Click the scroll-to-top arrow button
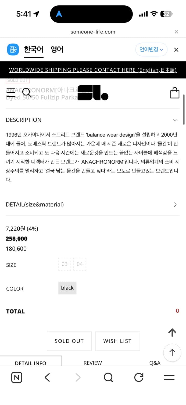The height and width of the screenshot is (405, 186). pyautogui.click(x=172, y=353)
